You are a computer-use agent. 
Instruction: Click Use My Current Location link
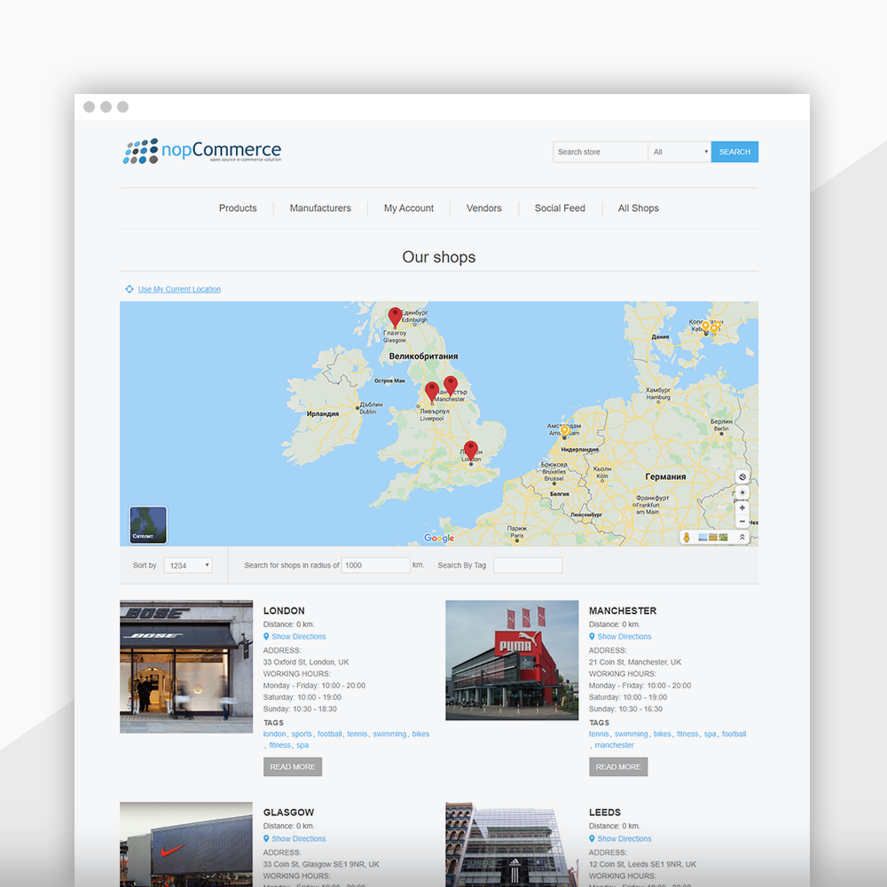point(179,289)
